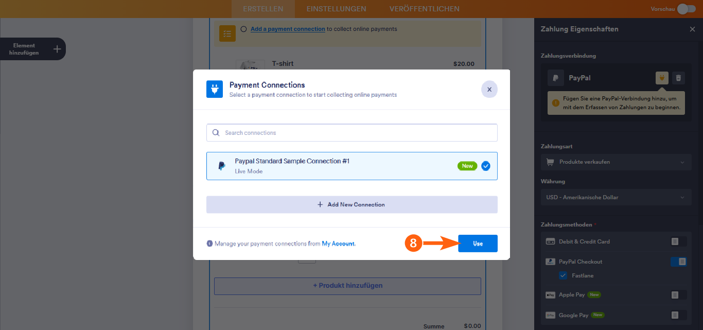703x330 pixels.
Task: Click the Paypal icon on the sample connection row
Action: pos(222,166)
